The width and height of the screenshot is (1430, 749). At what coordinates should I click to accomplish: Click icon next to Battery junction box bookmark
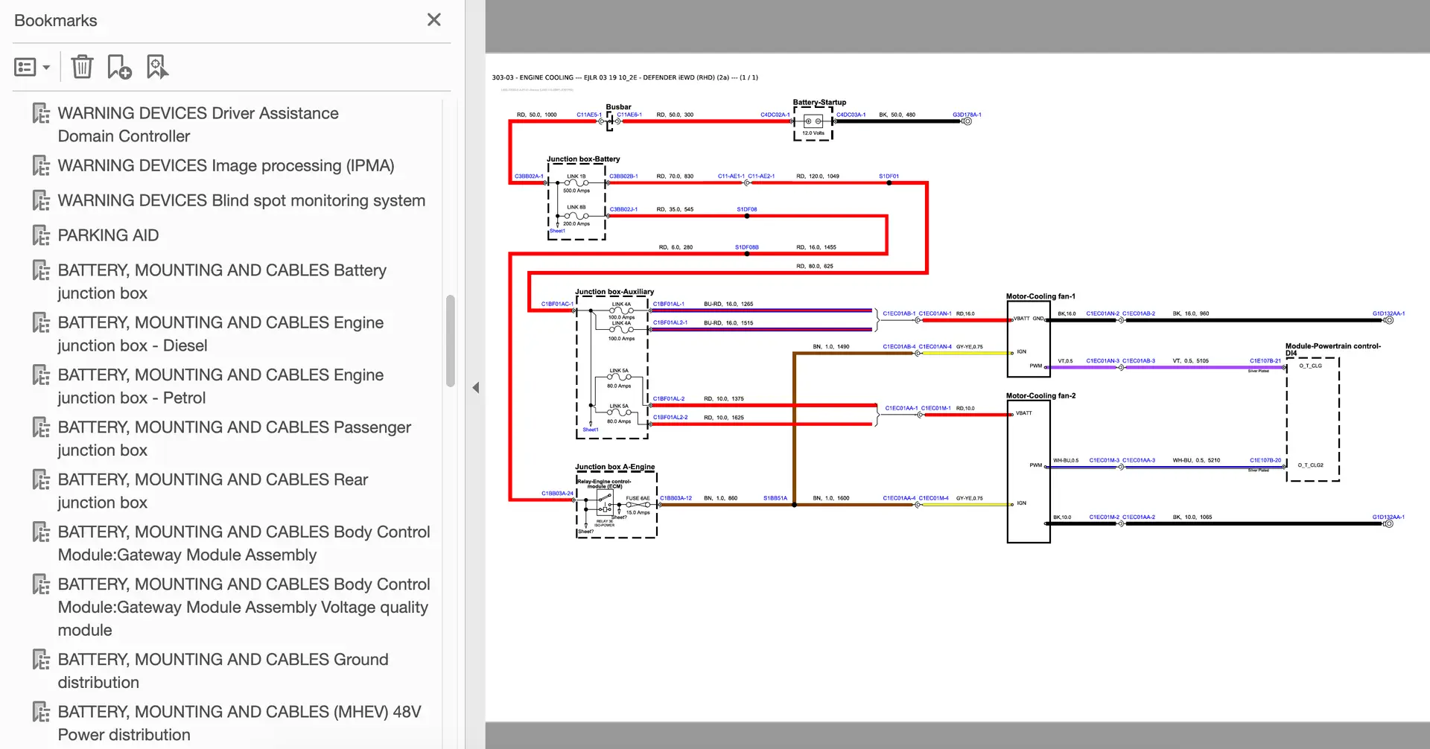pyautogui.click(x=41, y=271)
